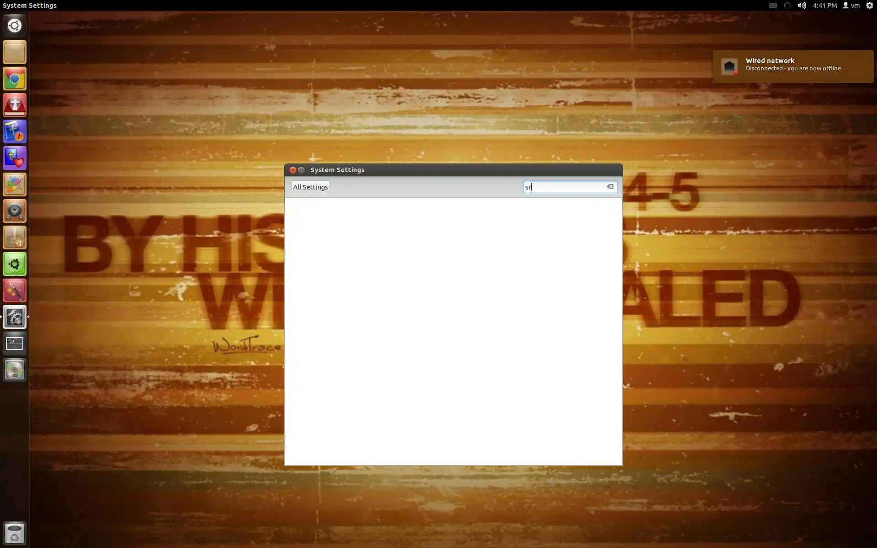Click the All Settings button
Viewport: 877px width, 548px height.
[310, 187]
